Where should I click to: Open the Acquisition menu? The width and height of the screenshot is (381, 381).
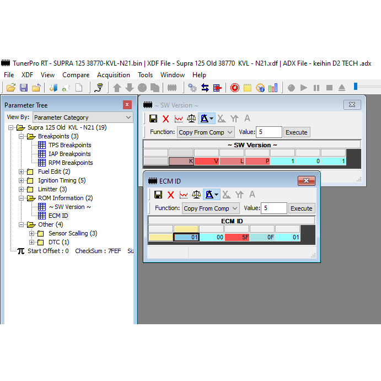click(114, 75)
